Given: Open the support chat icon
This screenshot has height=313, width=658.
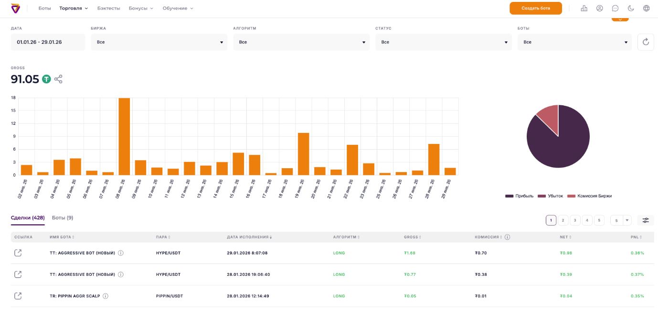Looking at the screenshot, I should [615, 8].
